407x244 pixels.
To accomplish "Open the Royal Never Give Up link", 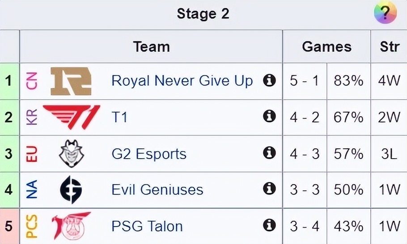I will click(182, 81).
